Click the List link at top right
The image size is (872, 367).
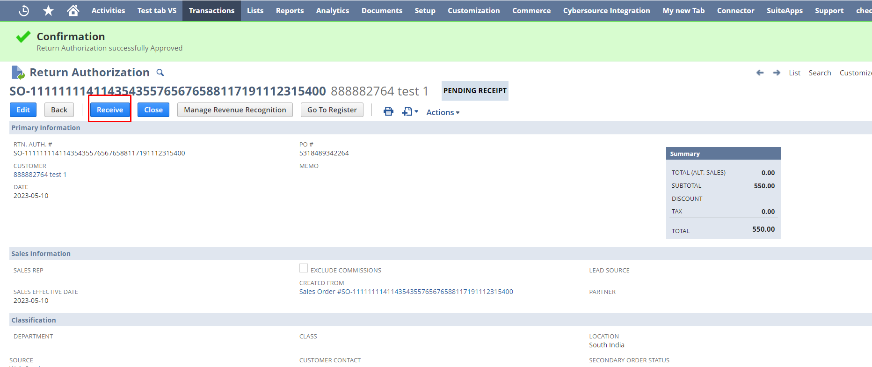[794, 73]
